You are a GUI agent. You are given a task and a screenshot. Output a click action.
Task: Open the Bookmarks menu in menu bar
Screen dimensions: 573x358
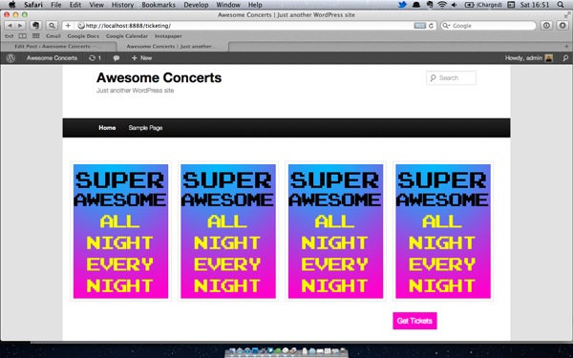pyautogui.click(x=159, y=5)
